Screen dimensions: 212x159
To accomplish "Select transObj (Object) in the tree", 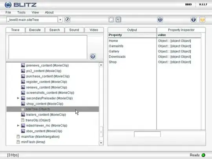I will tap(38, 120).
